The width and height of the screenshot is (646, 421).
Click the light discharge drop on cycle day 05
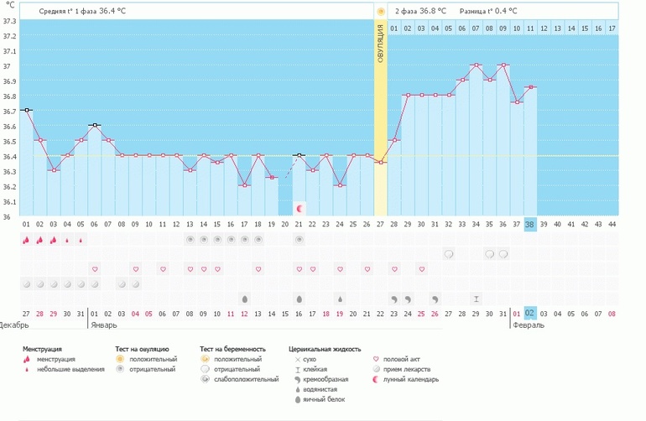click(x=81, y=241)
